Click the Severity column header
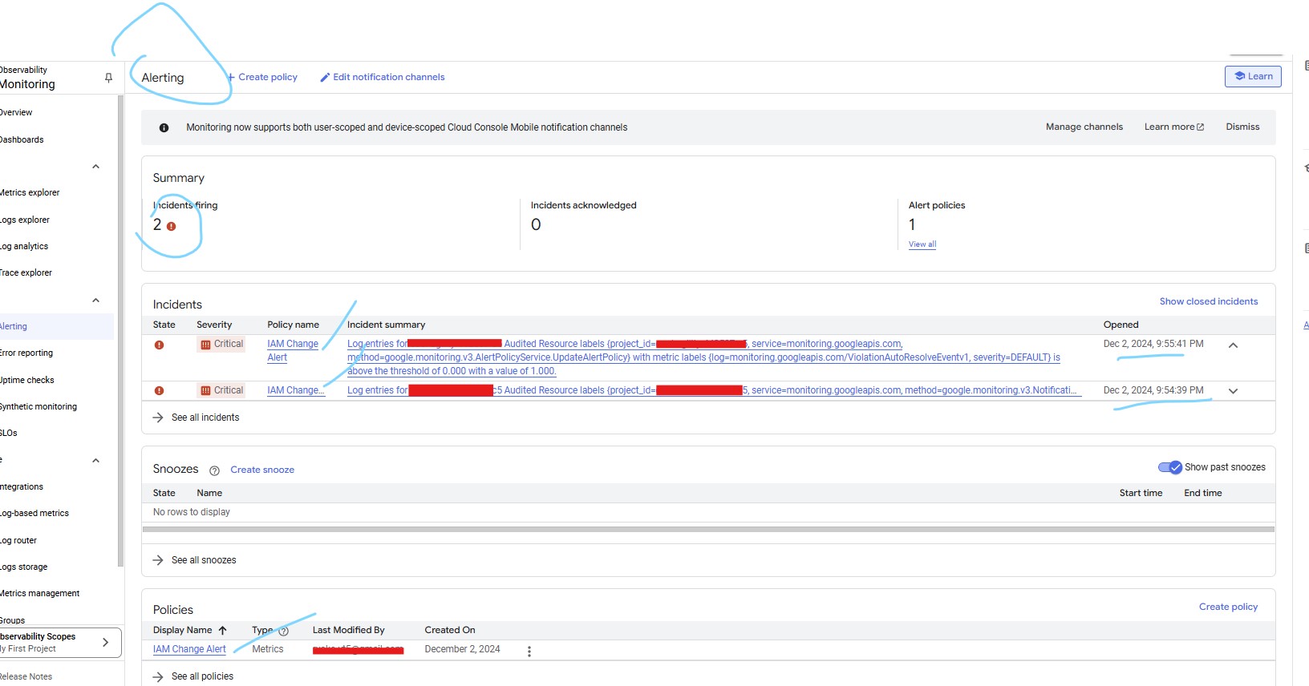The height and width of the screenshot is (686, 1309). pos(214,325)
